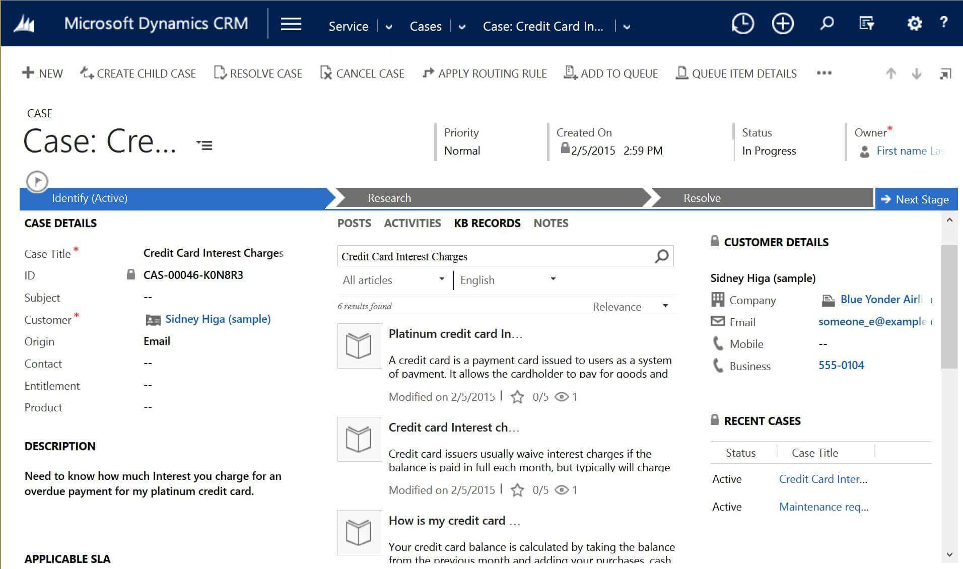Click the Case Title field value

point(214,253)
